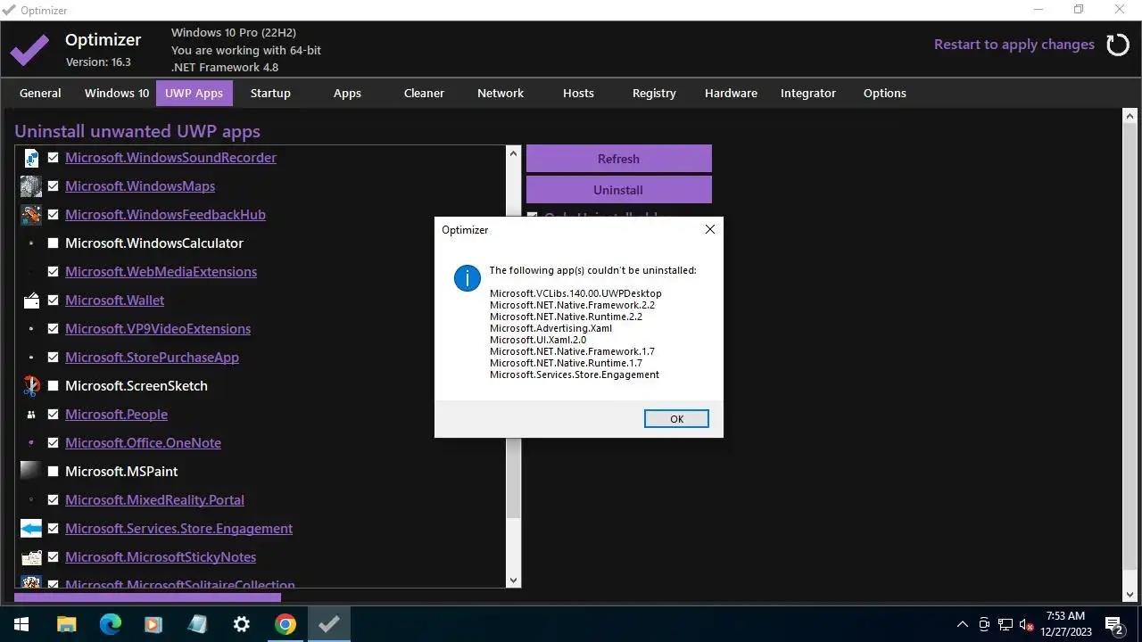Open the Startup tab
The image size is (1142, 642).
(x=270, y=93)
